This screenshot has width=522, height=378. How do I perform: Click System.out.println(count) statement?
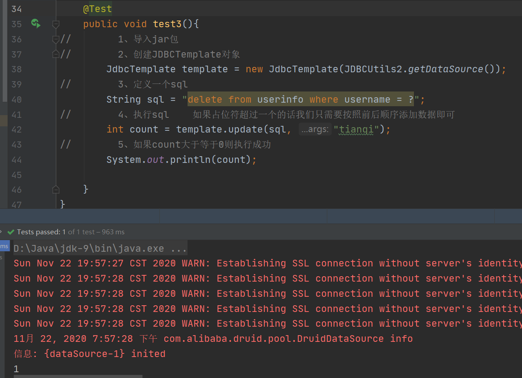pos(181,160)
